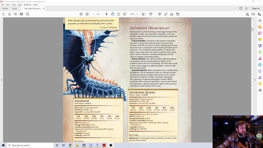Click the taskbar search box
Screen dimensions: 263x148
click(30, 145)
